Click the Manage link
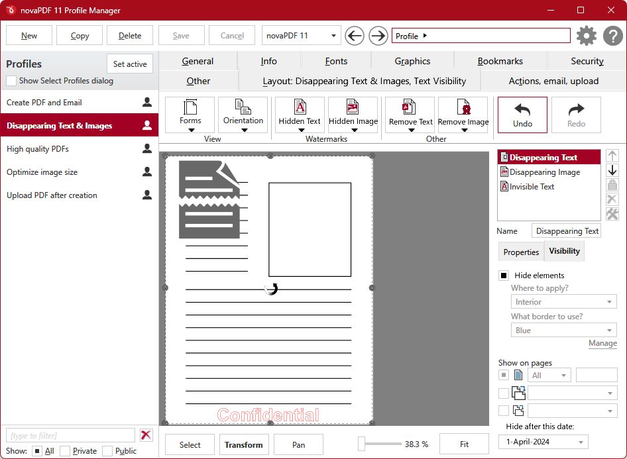Image resolution: width=627 pixels, height=459 pixels. tap(602, 343)
